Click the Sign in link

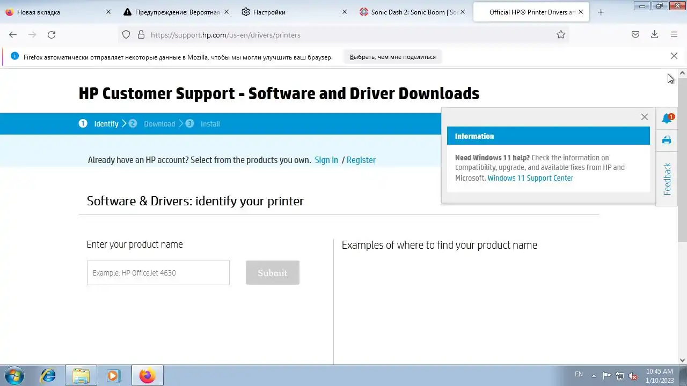(x=326, y=160)
